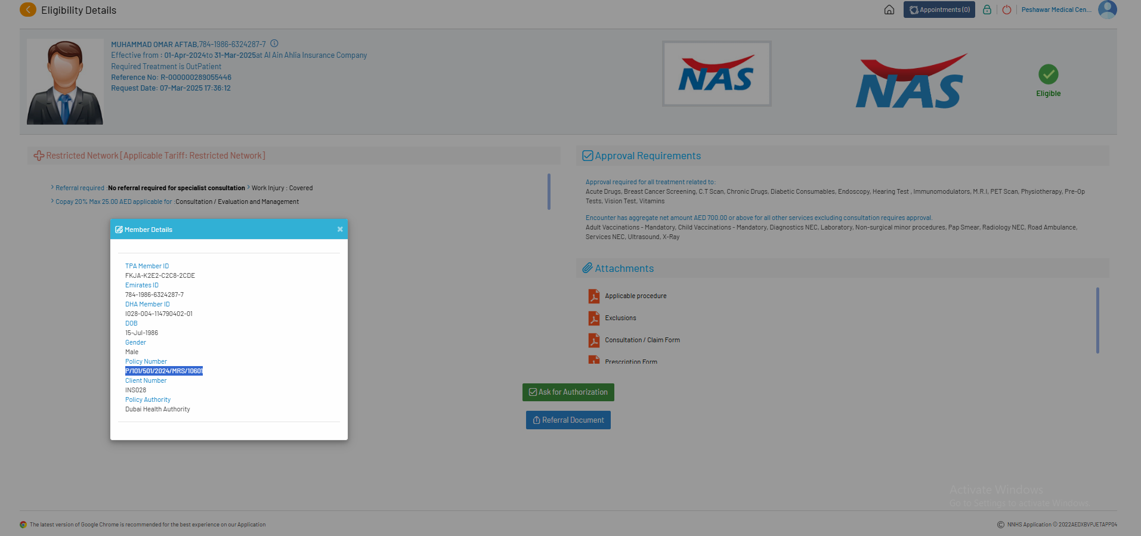The width and height of the screenshot is (1141, 536).
Task: Click the copyright icon in the footer
Action: (x=1001, y=525)
